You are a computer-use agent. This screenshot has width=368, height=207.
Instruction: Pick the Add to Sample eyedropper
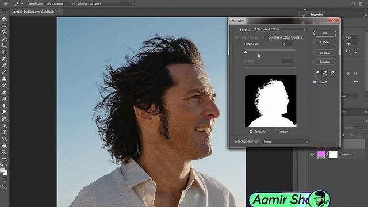(x=325, y=73)
